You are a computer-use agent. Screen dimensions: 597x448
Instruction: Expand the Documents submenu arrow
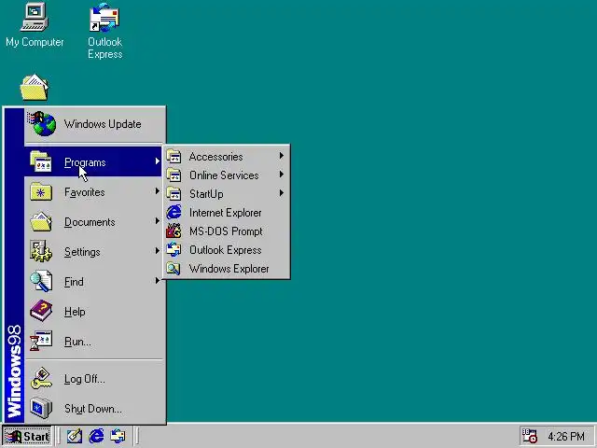(x=158, y=221)
